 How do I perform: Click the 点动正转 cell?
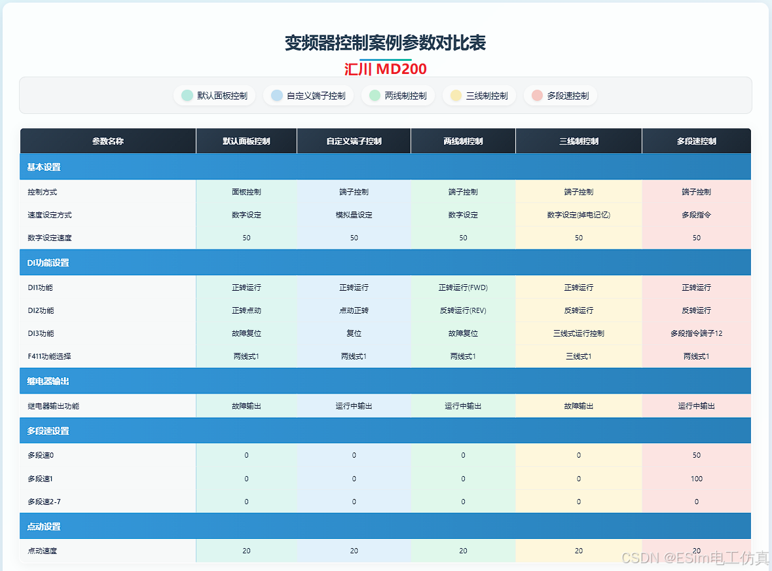coord(354,310)
